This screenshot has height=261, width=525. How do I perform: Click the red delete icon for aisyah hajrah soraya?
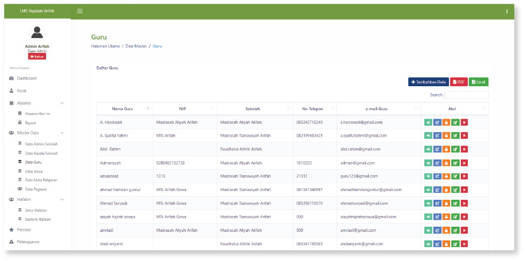(464, 217)
